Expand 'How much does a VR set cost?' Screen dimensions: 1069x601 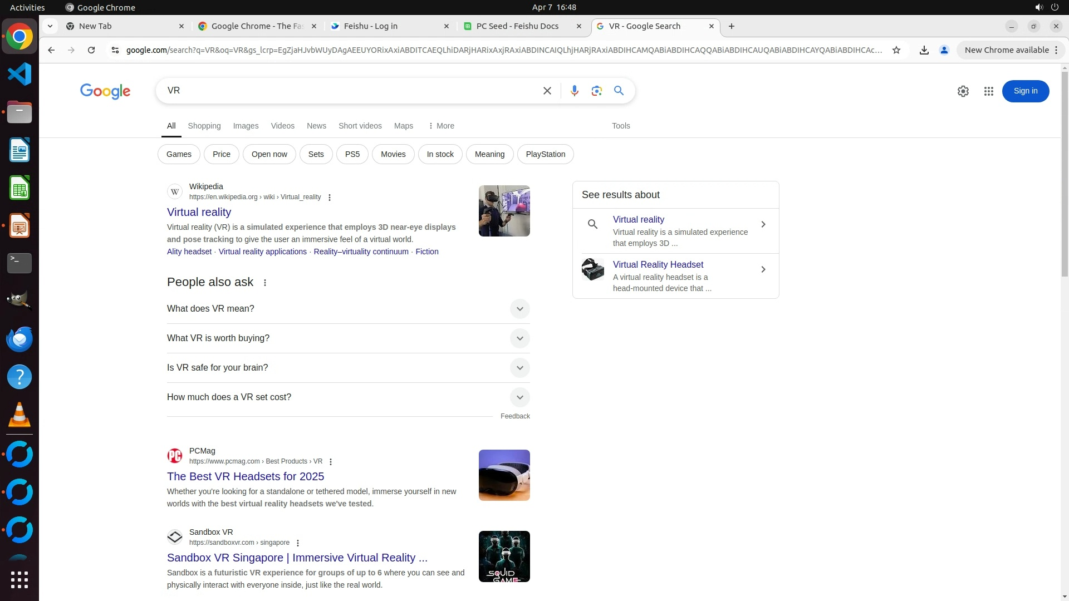point(519,397)
